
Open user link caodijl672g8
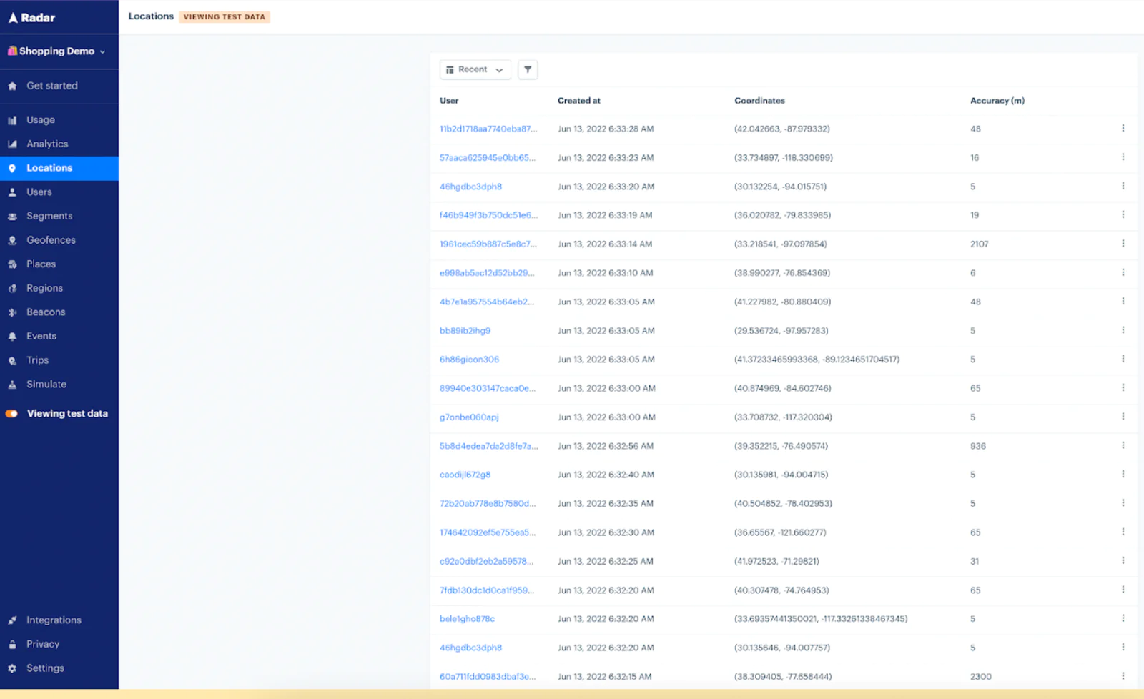click(x=465, y=475)
